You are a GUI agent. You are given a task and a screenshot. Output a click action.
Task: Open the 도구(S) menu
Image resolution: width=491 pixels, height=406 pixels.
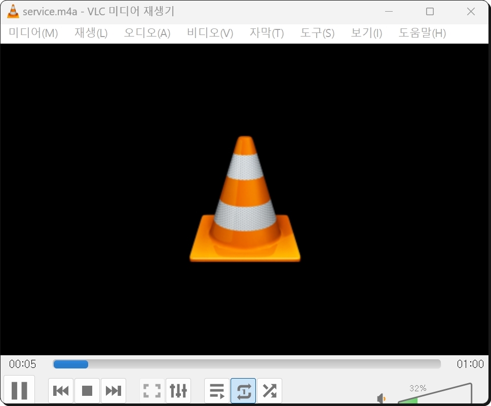coord(318,33)
